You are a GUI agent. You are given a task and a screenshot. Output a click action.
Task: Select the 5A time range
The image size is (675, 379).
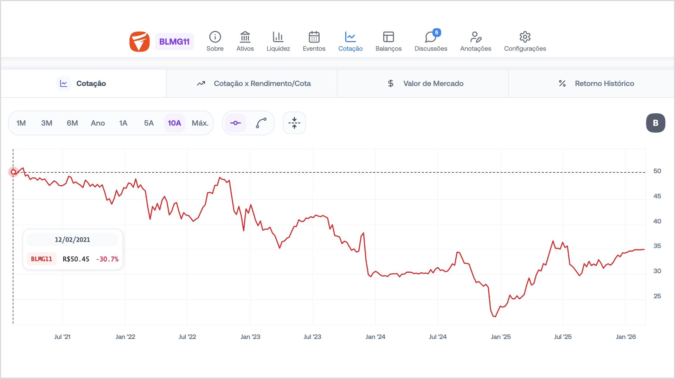pos(149,123)
